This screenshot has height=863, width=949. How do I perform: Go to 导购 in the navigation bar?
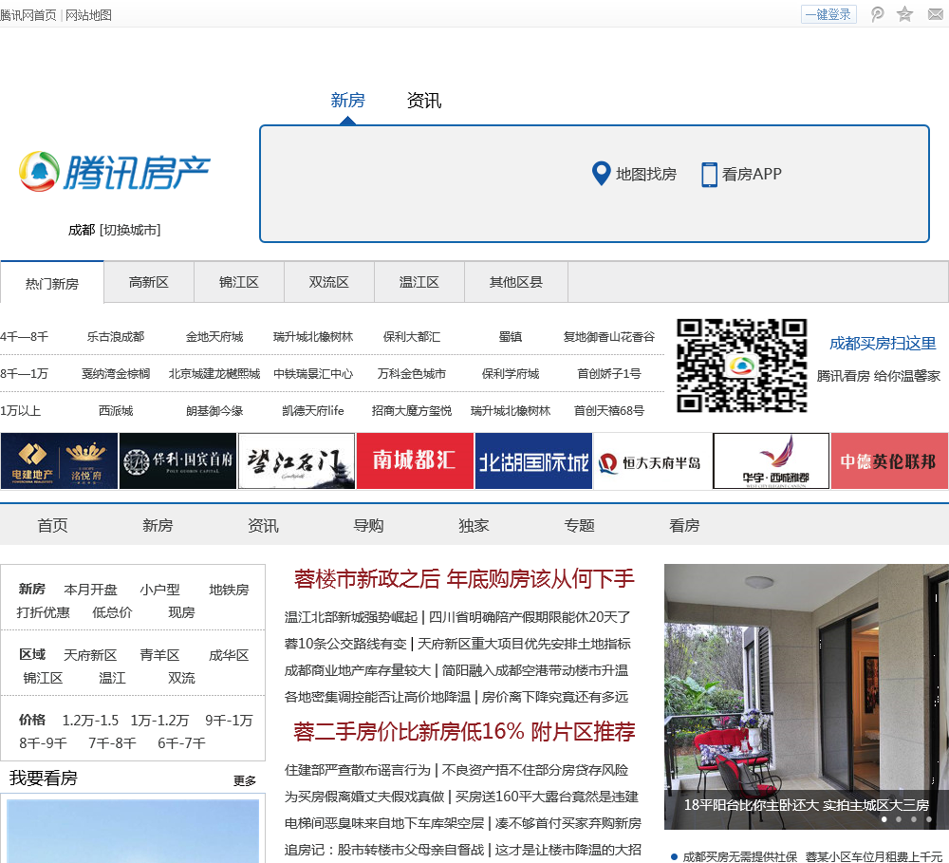click(368, 525)
